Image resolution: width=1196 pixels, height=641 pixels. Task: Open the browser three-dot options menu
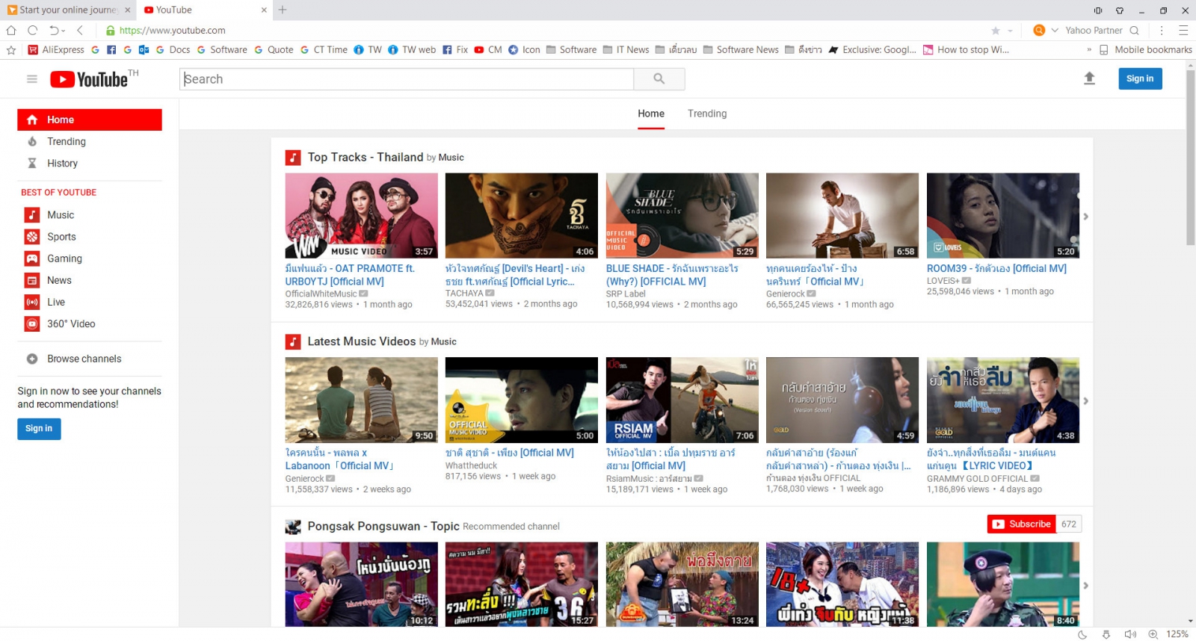click(1162, 31)
